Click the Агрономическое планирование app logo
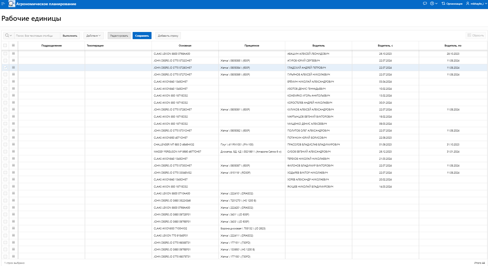 12,4
